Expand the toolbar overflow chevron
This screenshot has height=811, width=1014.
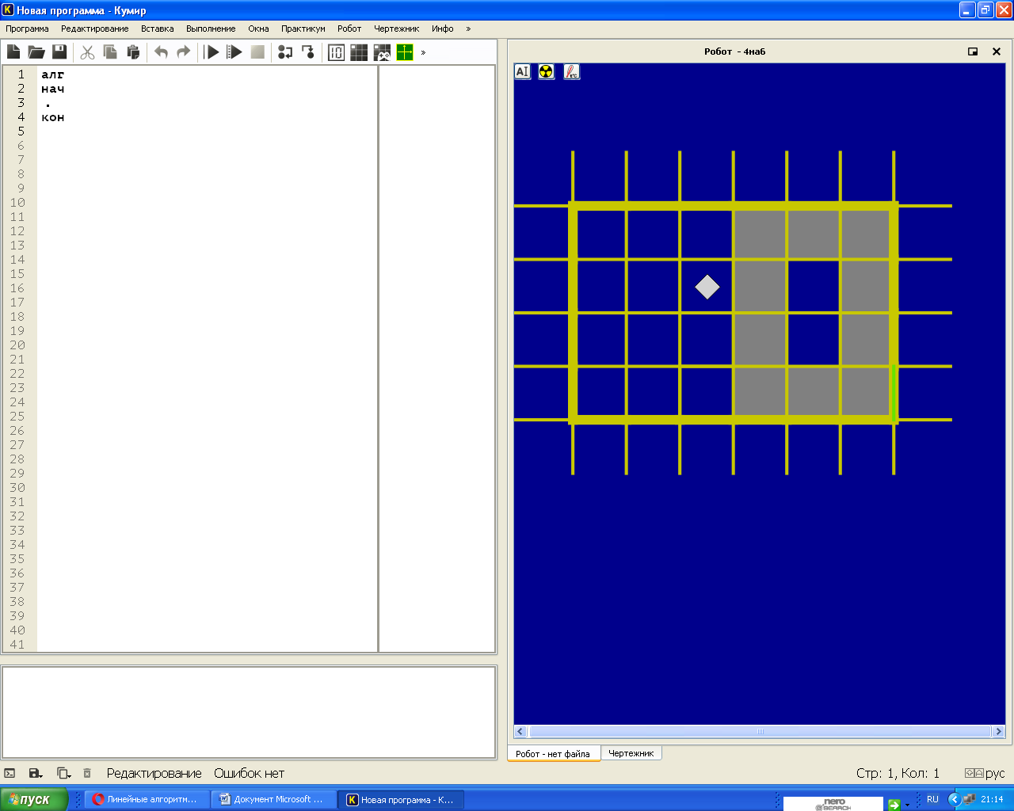(423, 52)
